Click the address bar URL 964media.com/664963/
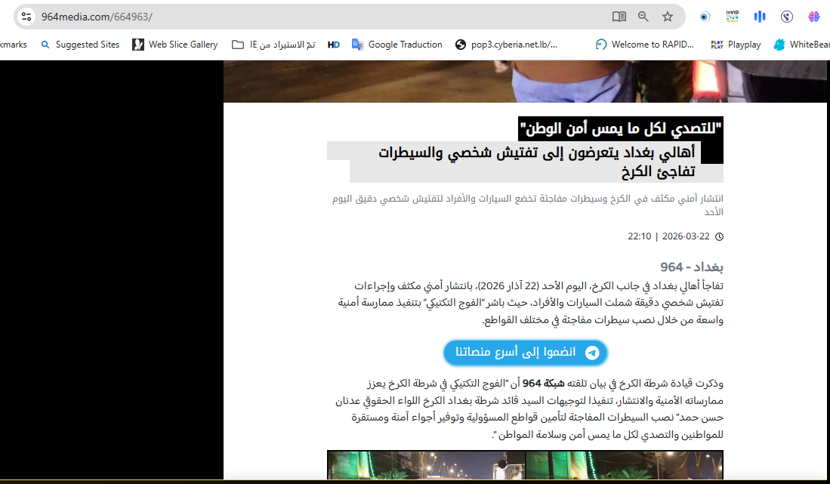830x484 pixels. click(x=97, y=17)
